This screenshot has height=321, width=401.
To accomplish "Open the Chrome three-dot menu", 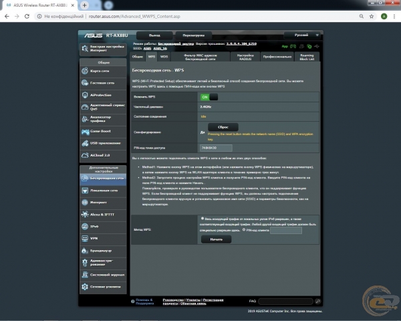I will 394,16.
